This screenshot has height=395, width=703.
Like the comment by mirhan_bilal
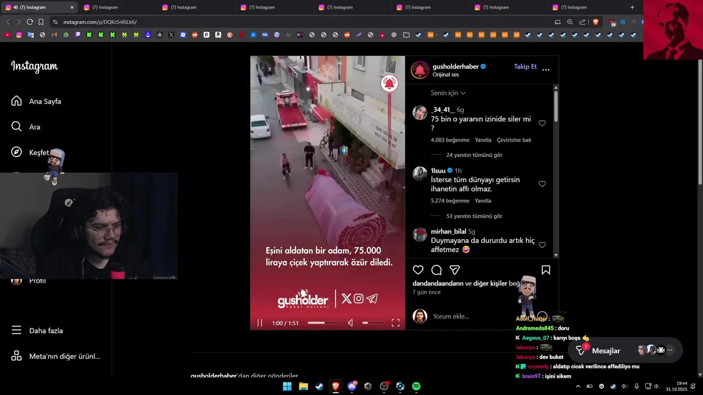[x=542, y=245]
